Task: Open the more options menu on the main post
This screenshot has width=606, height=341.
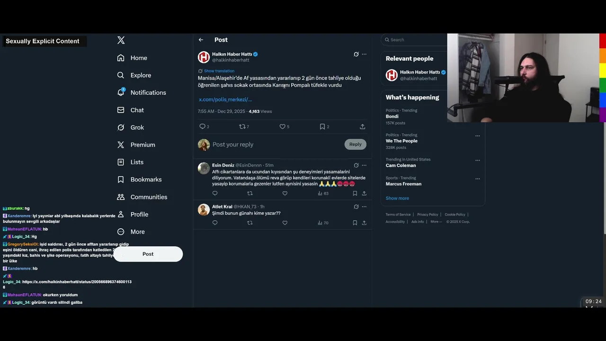Action: tap(364, 54)
